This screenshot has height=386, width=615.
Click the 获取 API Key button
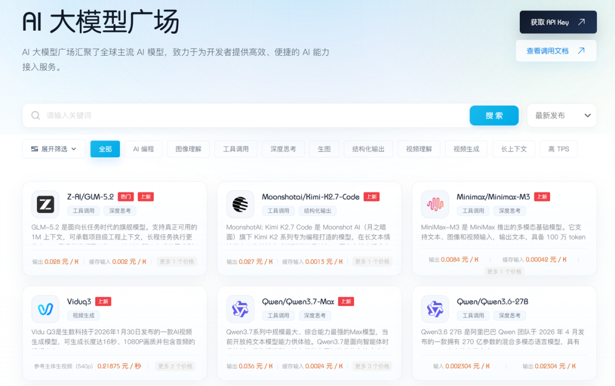coord(558,22)
